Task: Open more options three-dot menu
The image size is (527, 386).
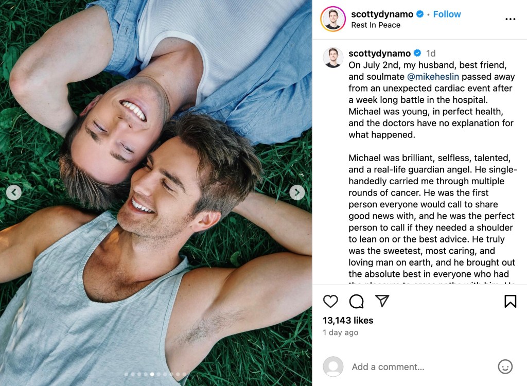Action: [510, 19]
